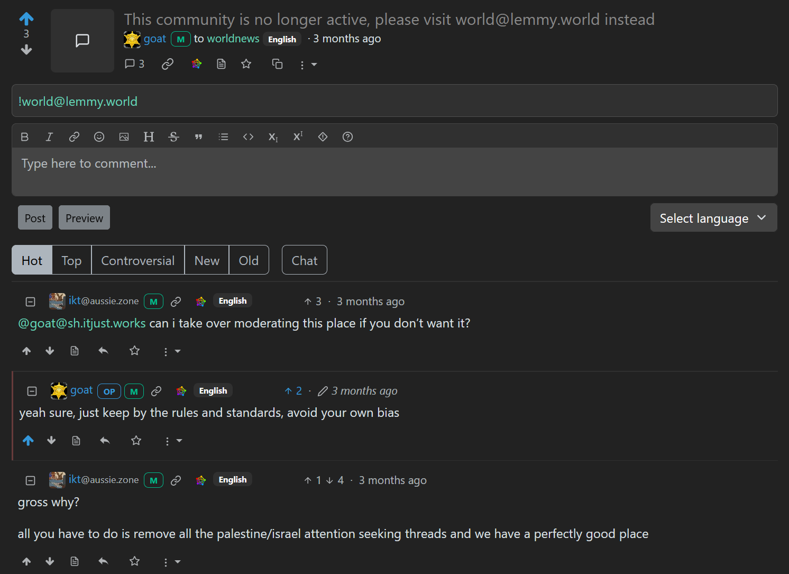Open the !world@lemmy.world community link
The image size is (789, 574).
78,102
